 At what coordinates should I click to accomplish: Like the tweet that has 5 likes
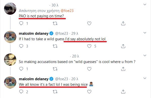point(89,46)
